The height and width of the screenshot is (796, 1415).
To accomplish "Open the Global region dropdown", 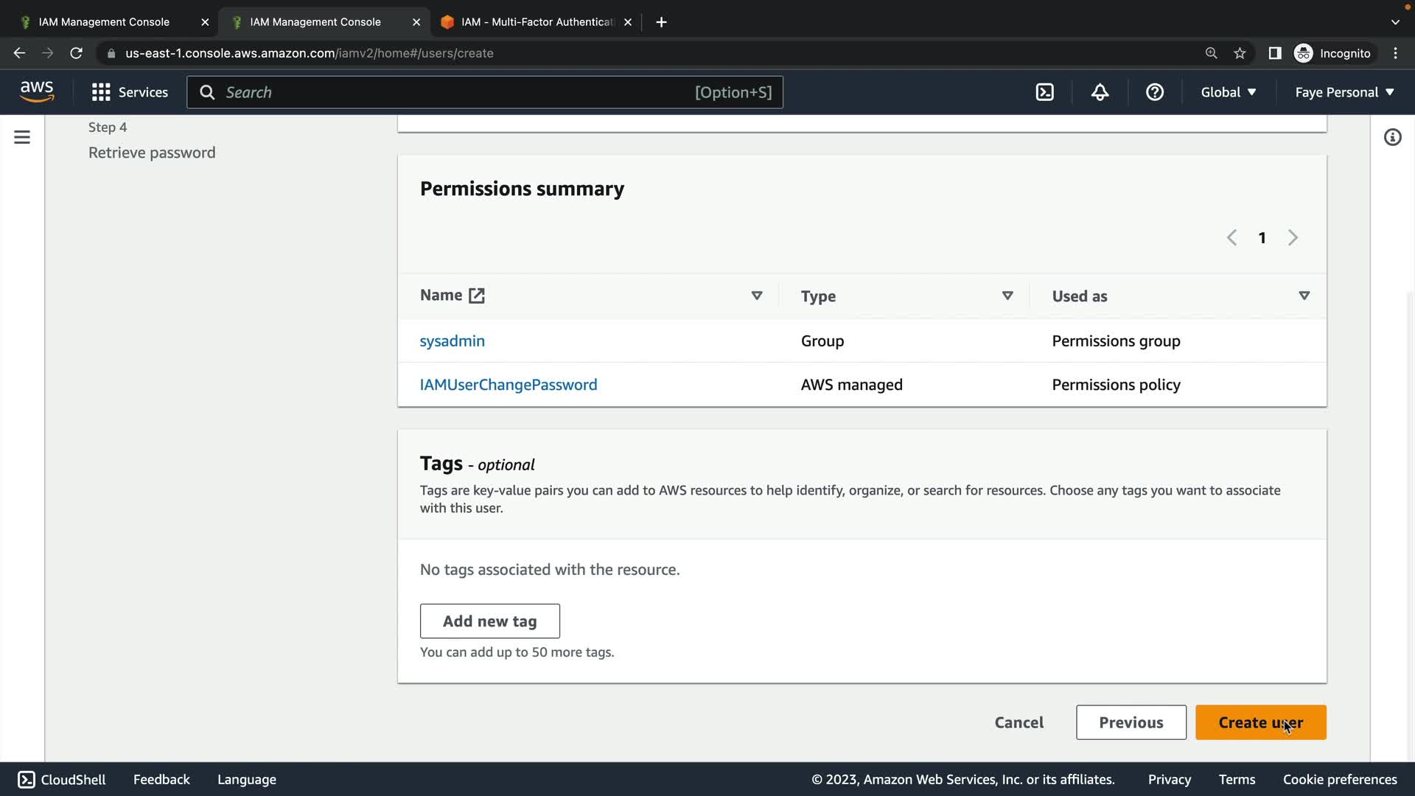I will [1228, 92].
